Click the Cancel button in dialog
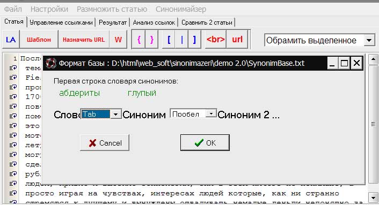379x205 pixels. click(x=105, y=143)
